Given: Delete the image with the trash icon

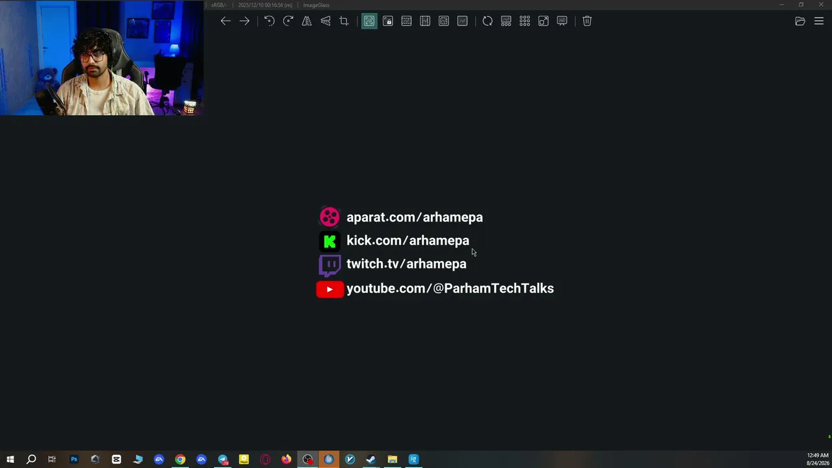Looking at the screenshot, I should [x=587, y=21].
